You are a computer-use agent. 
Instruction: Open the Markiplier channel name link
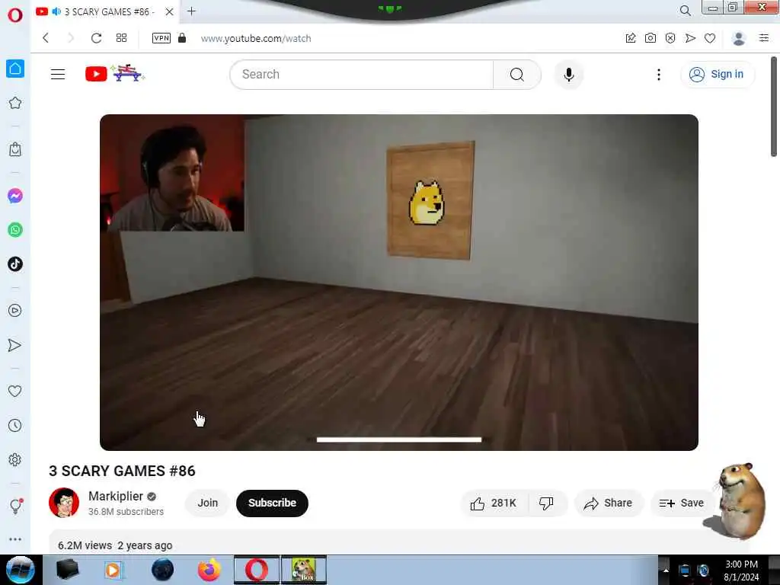tap(116, 496)
